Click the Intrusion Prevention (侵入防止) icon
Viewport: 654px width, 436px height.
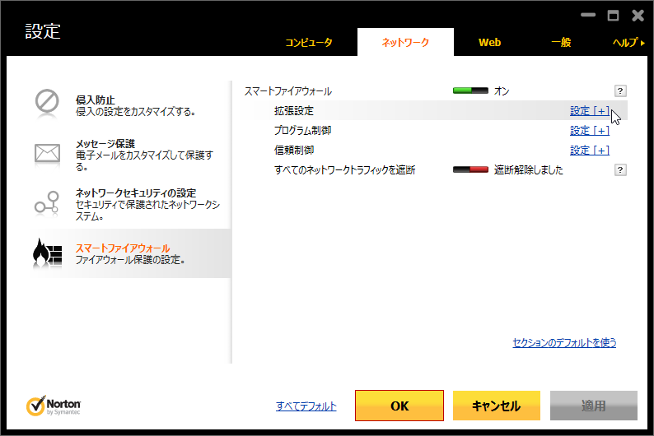[x=47, y=101]
